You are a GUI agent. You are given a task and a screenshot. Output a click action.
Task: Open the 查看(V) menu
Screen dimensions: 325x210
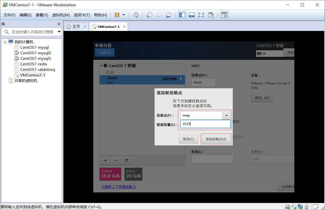pyautogui.click(x=42, y=15)
